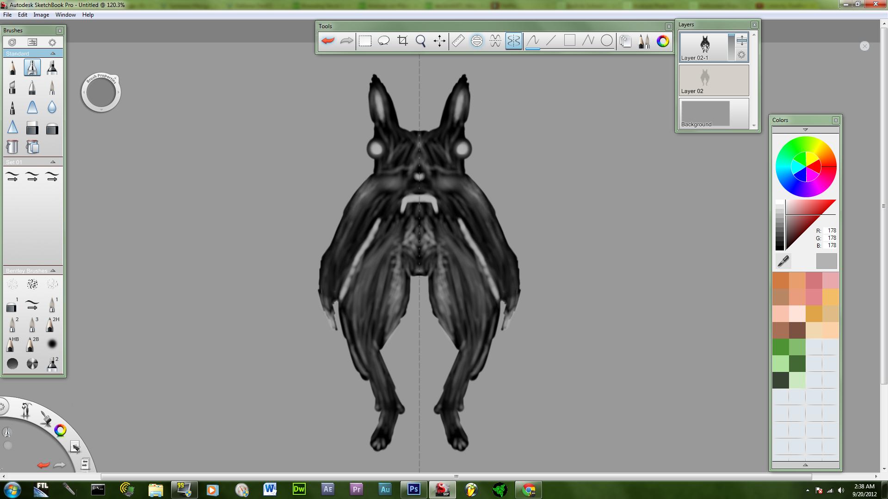Toggle the Ellipse guide
This screenshot has height=499, width=888.
pos(477,41)
